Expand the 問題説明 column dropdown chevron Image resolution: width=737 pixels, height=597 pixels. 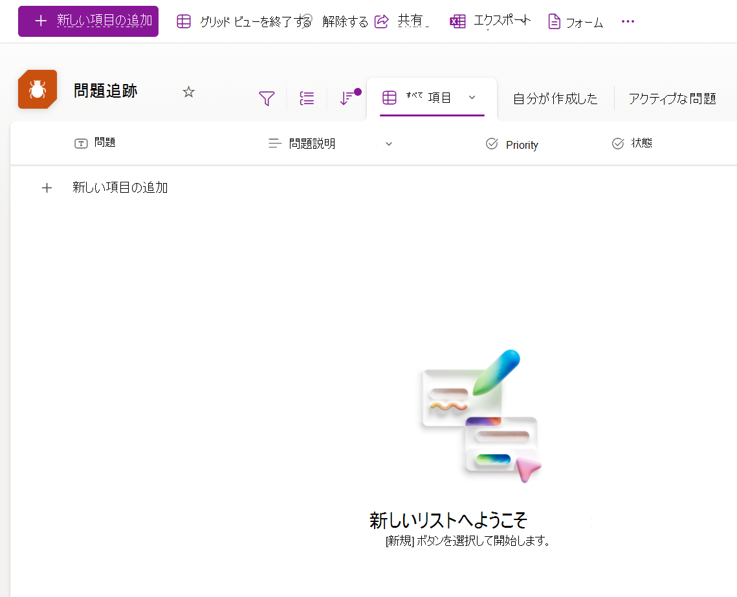(x=389, y=144)
